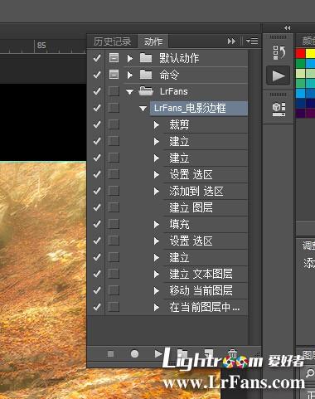Disable the 添加到 选区 step checkmark

coord(97,191)
